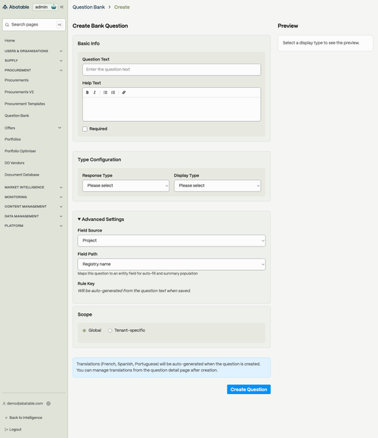Click the Preview placeholder message
378x438 pixels.
pyautogui.click(x=321, y=43)
